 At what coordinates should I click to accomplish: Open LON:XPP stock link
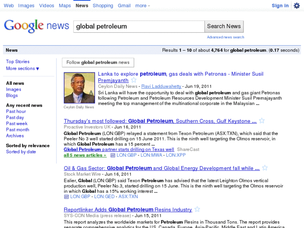(176, 155)
